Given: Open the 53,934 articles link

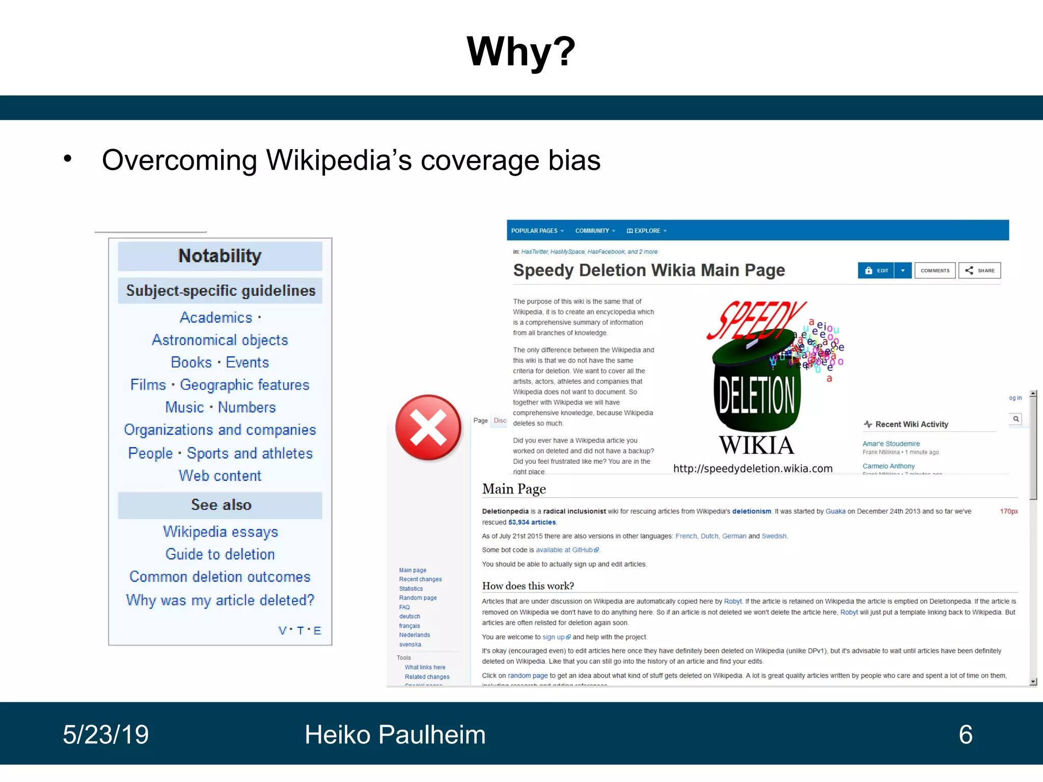Looking at the screenshot, I should coord(532,522).
